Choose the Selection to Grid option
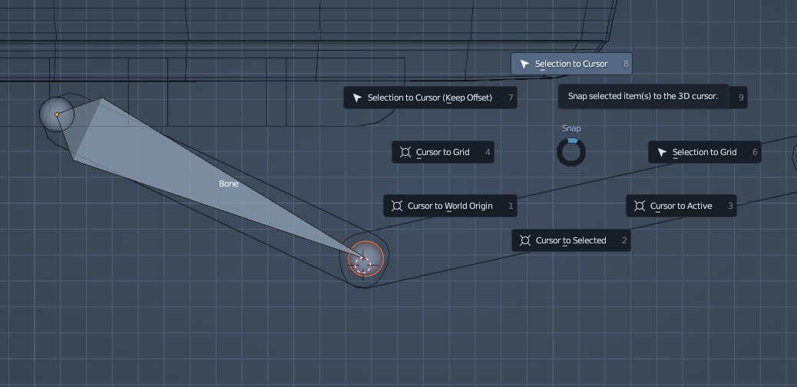797x387 pixels. (x=704, y=152)
